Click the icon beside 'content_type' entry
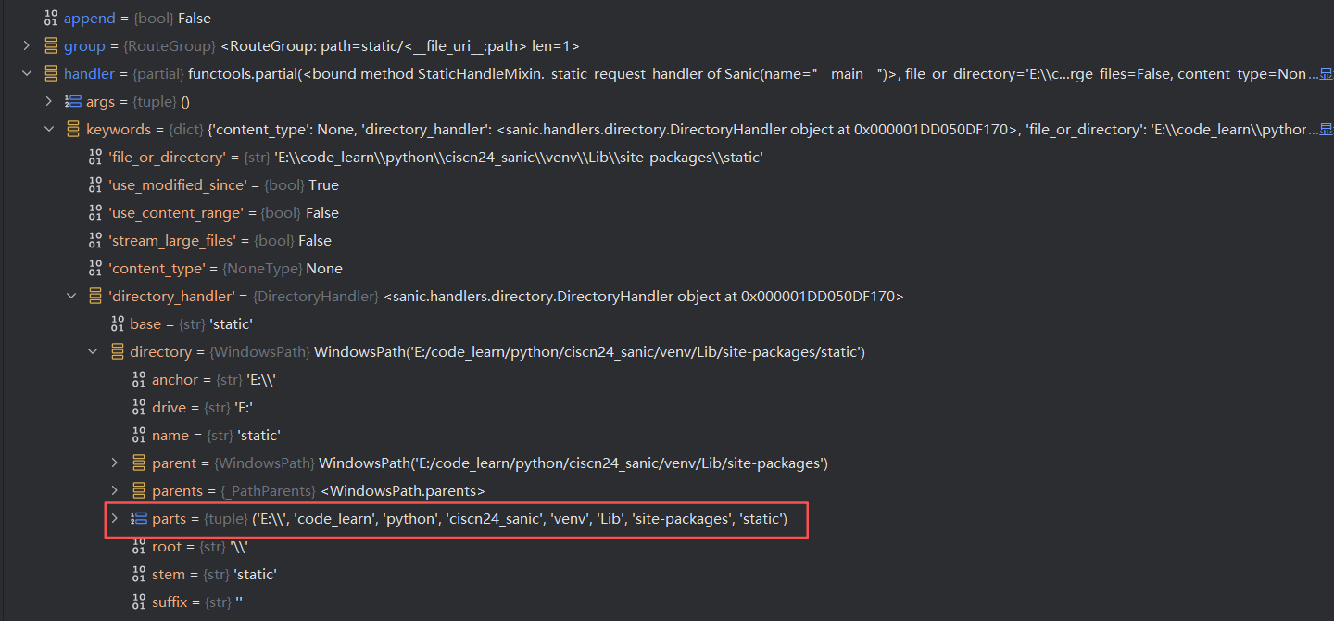This screenshot has width=1334, height=621. pyautogui.click(x=95, y=269)
